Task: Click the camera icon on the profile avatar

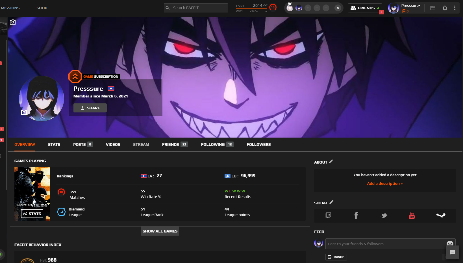Action: click(24, 112)
